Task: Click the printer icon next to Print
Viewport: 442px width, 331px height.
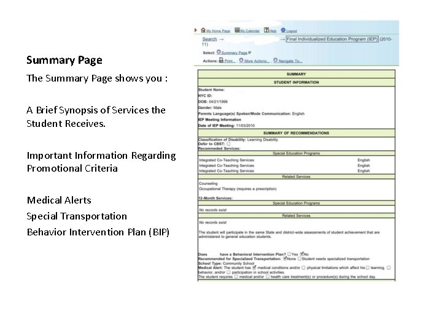Action: pyautogui.click(x=221, y=60)
